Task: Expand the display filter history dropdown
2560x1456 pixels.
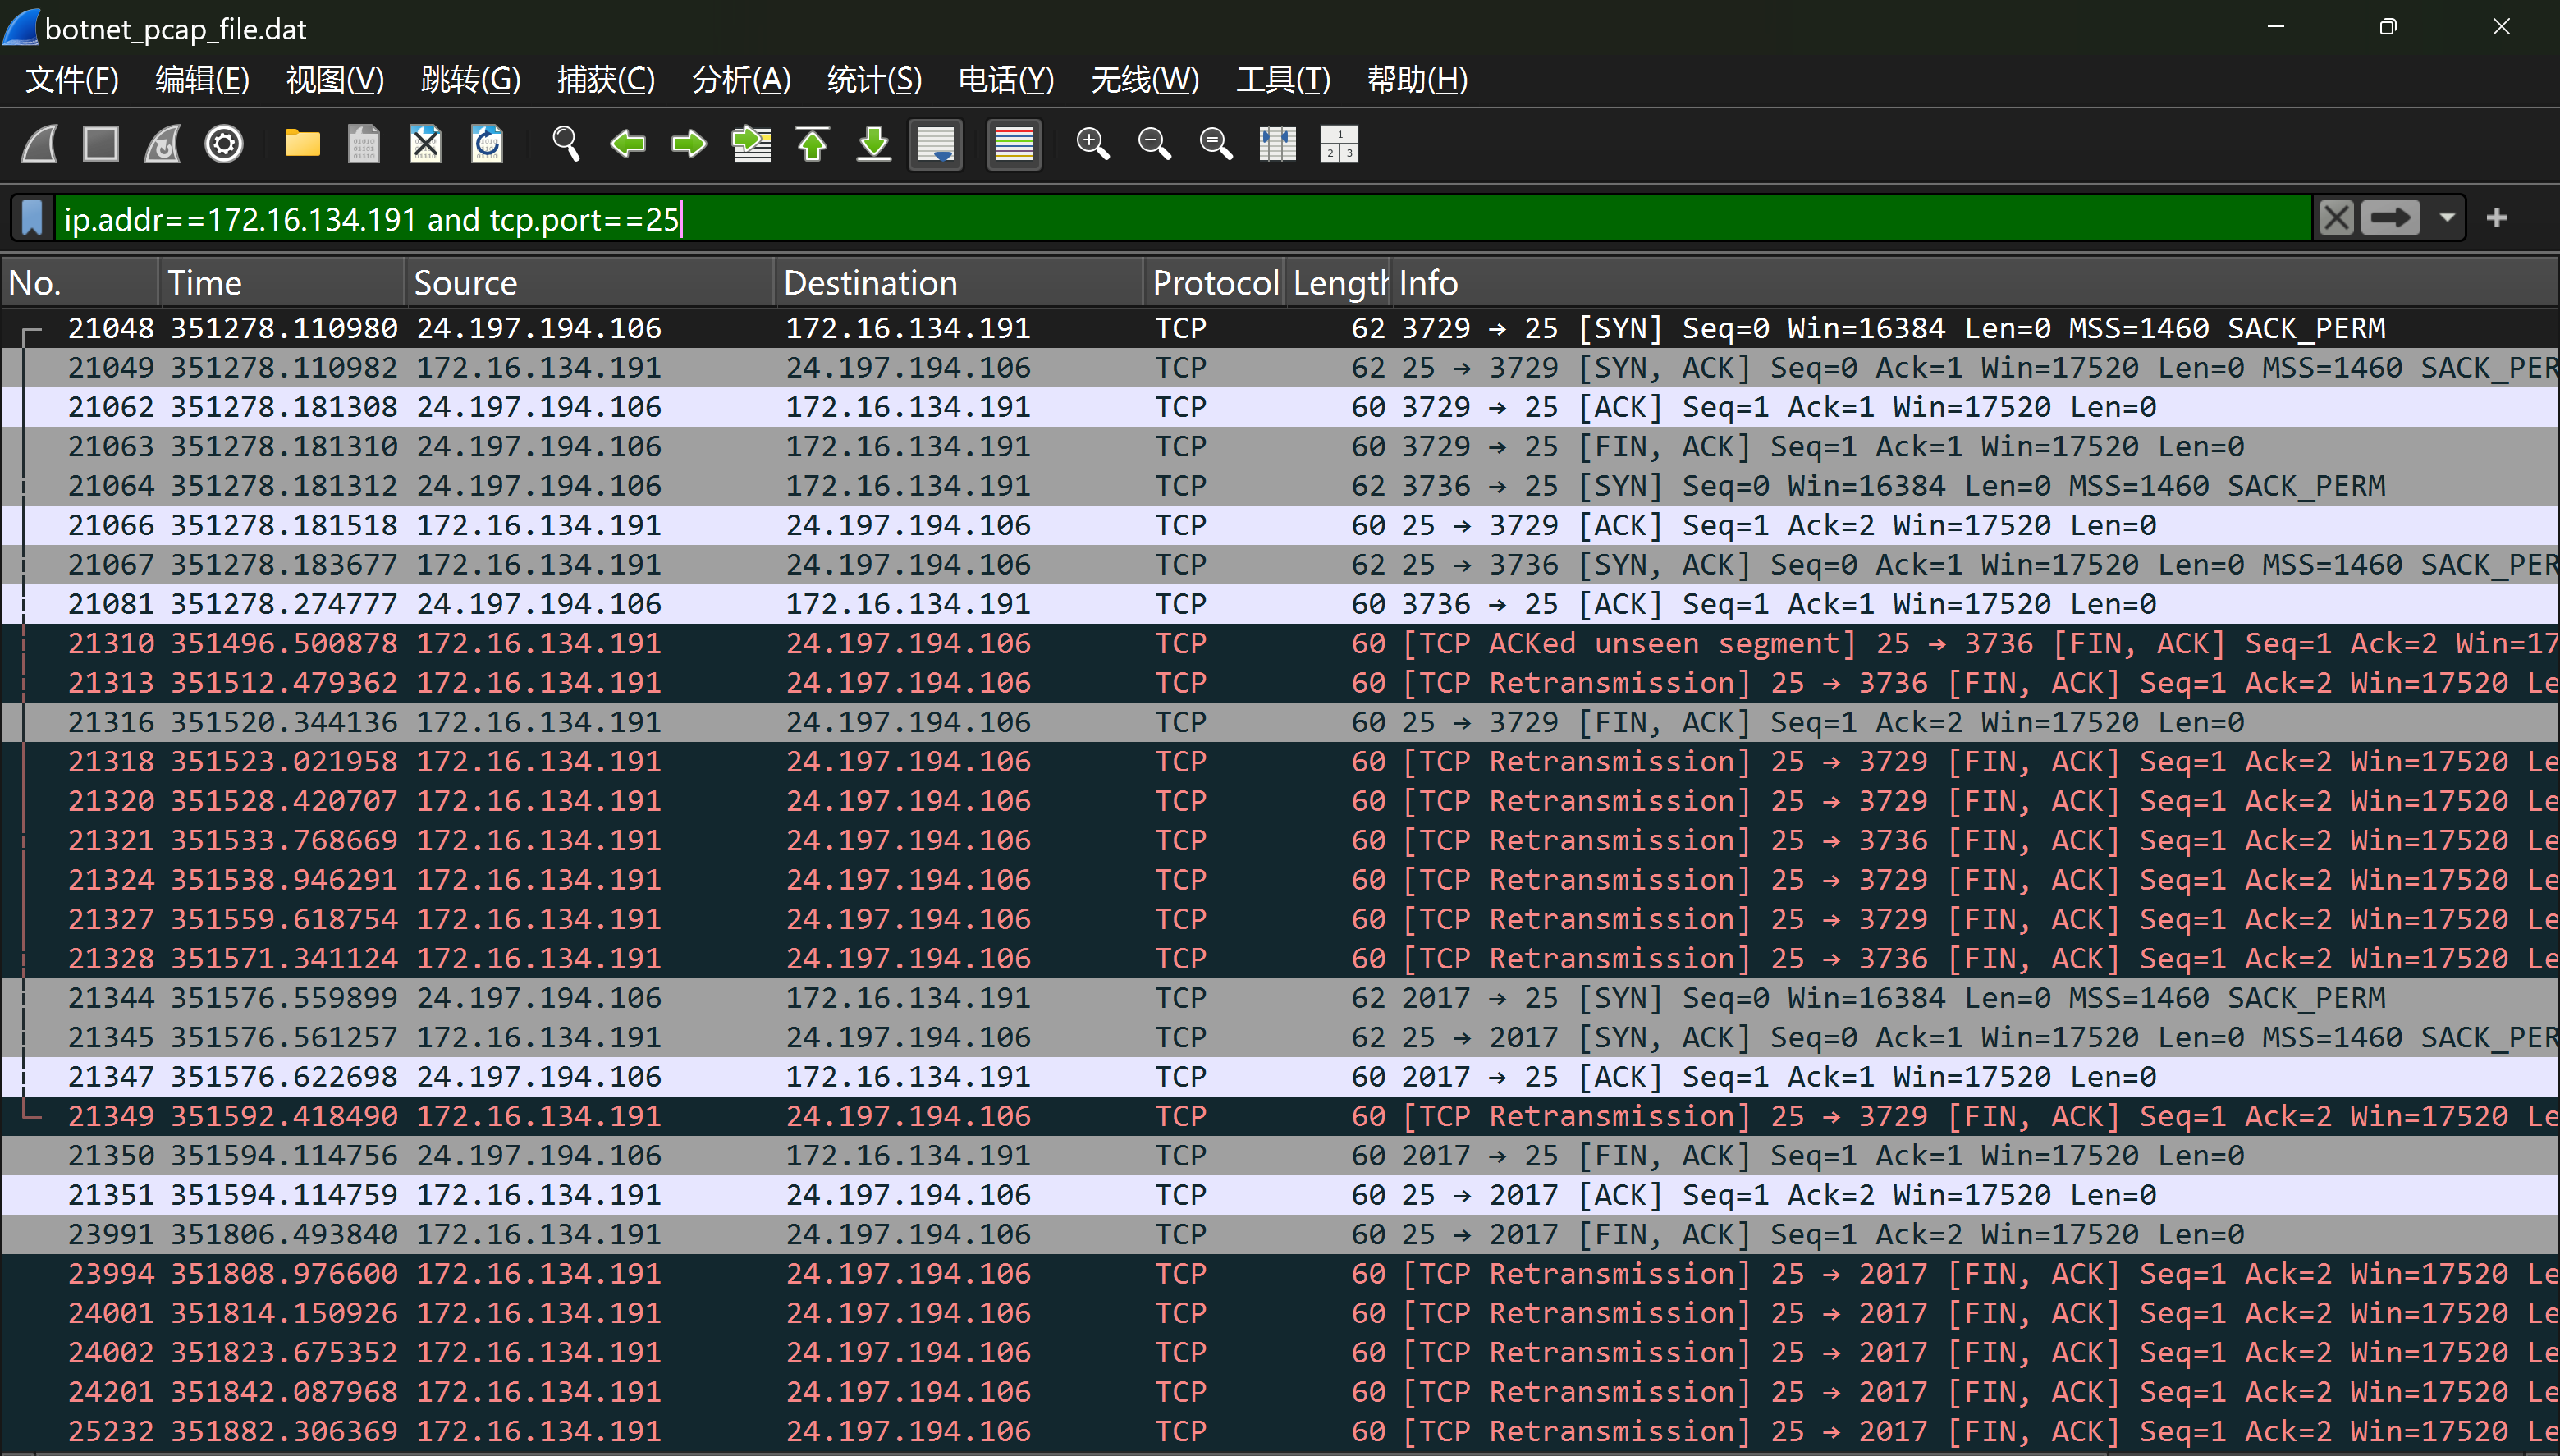Action: 2447,218
